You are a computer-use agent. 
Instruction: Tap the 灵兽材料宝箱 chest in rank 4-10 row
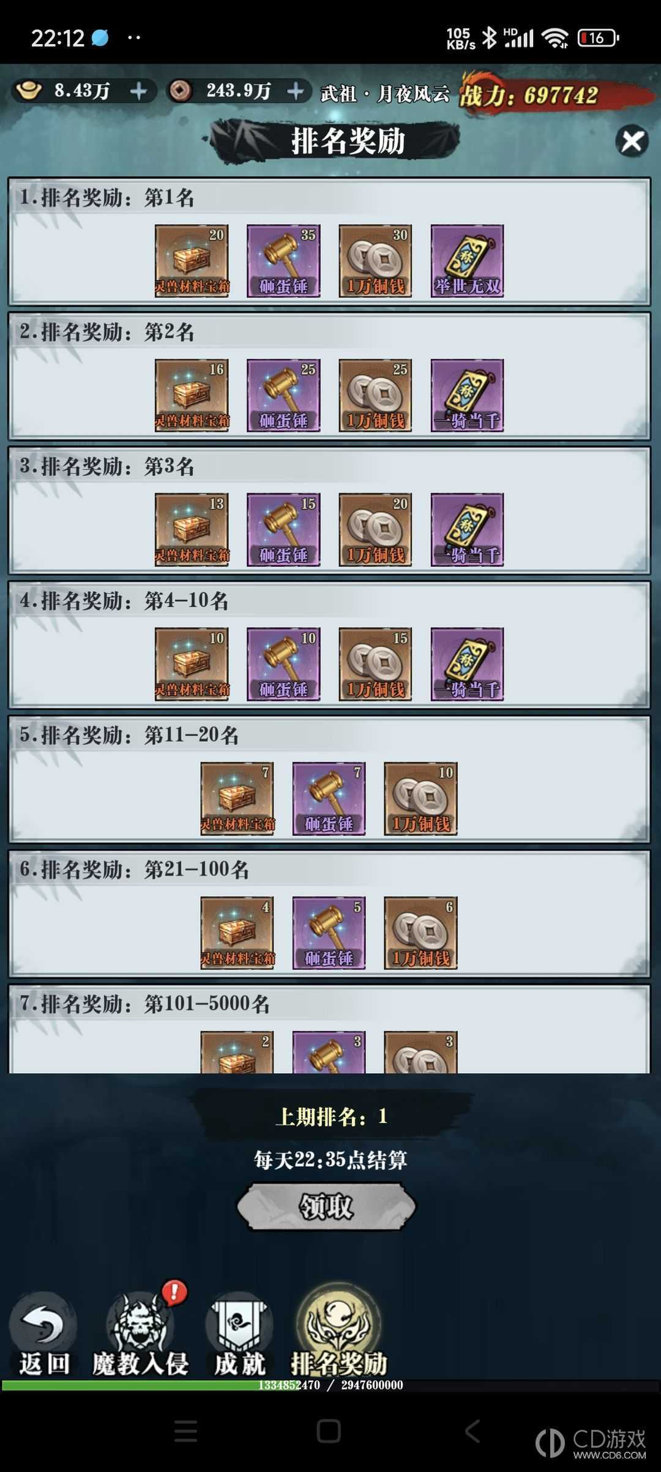pyautogui.click(x=192, y=664)
